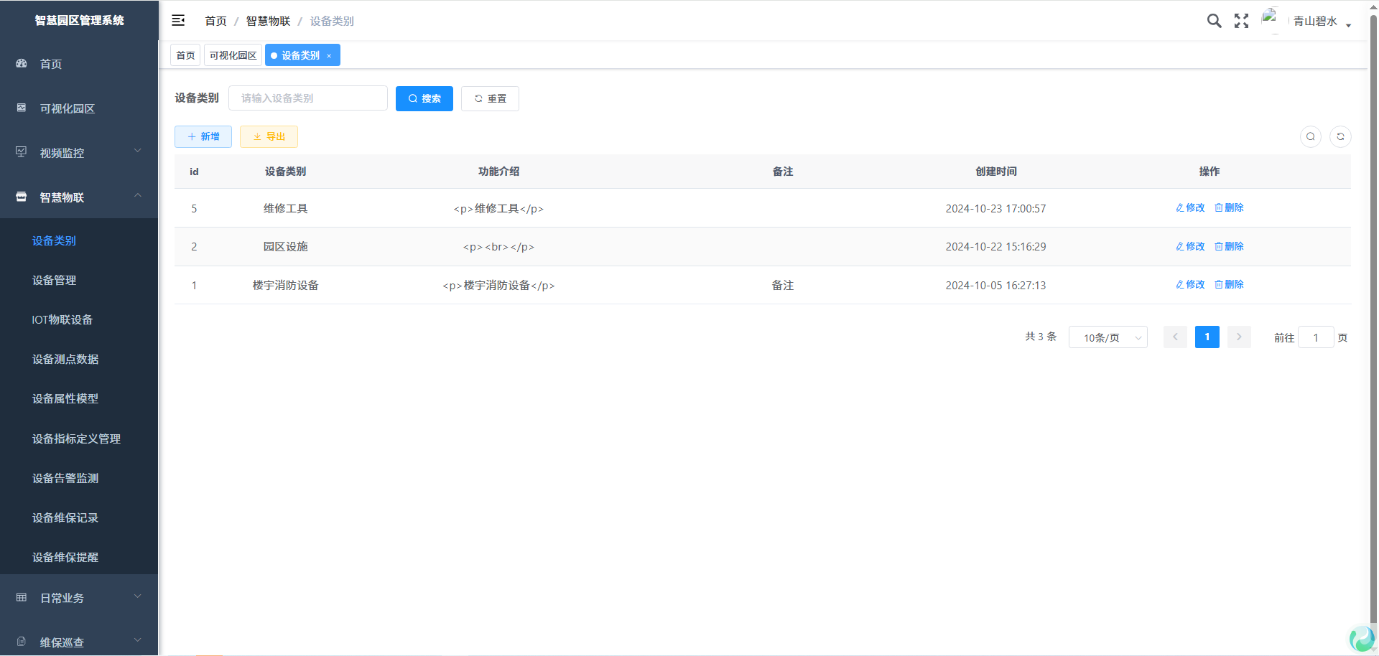
Task: Enter fullscreen using the expand icon
Action: pyautogui.click(x=1241, y=21)
